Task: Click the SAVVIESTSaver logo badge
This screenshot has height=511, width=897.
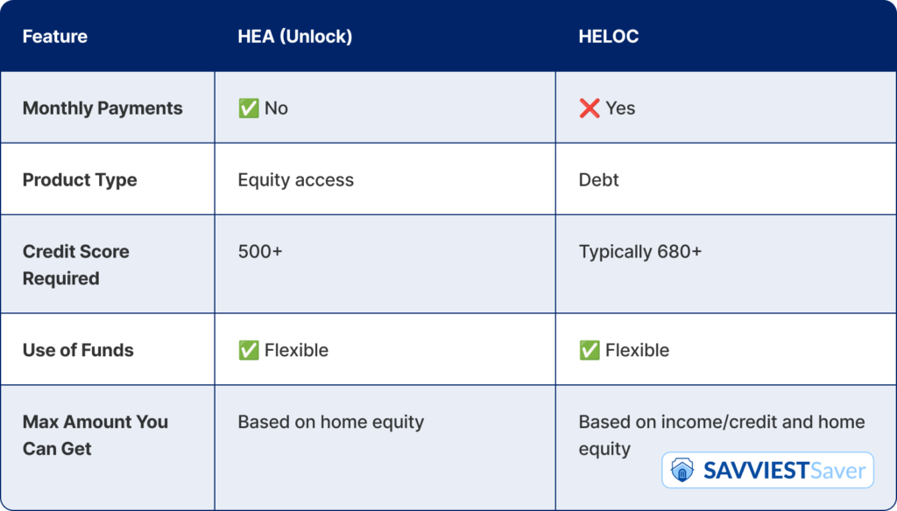Action: [767, 471]
